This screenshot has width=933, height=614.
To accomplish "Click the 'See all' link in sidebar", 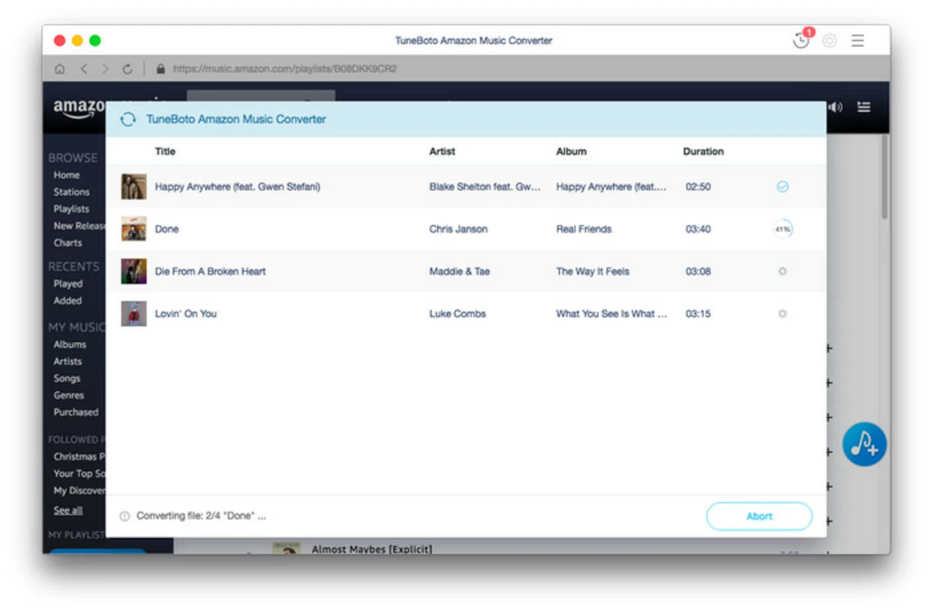I will (68, 510).
